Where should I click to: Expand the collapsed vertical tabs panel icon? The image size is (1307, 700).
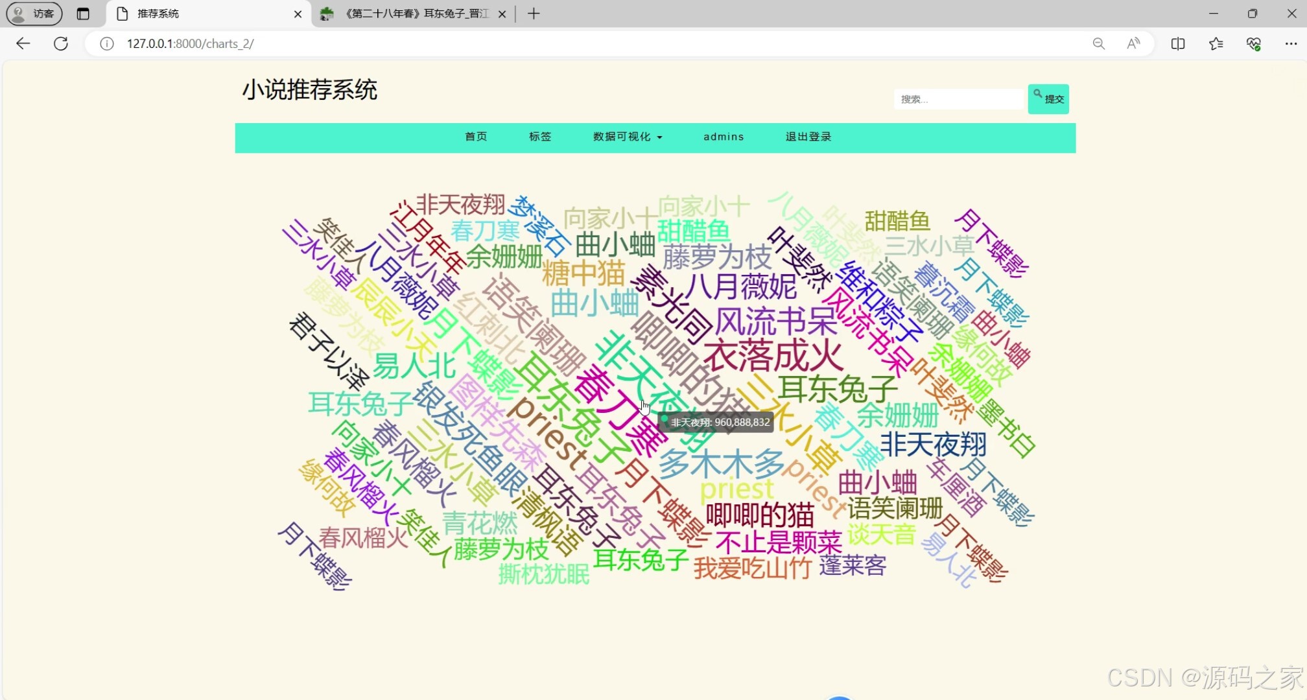pyautogui.click(x=84, y=13)
